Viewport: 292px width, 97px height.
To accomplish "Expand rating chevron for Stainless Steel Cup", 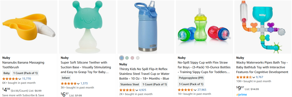I will pyautogui.click(x=137, y=90).
